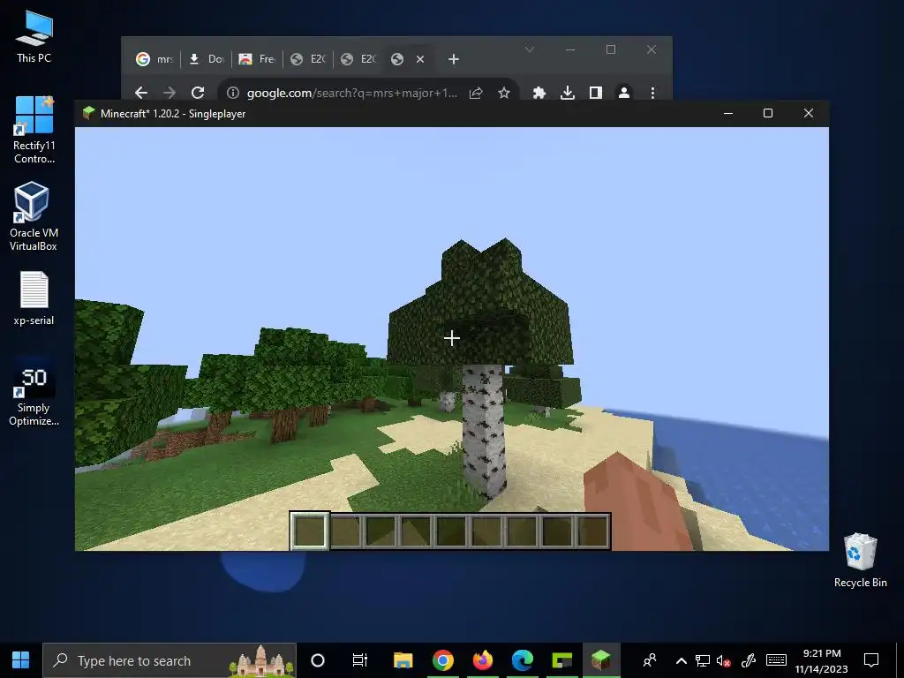Select fifth Minecraft hotbar slot

point(451,531)
